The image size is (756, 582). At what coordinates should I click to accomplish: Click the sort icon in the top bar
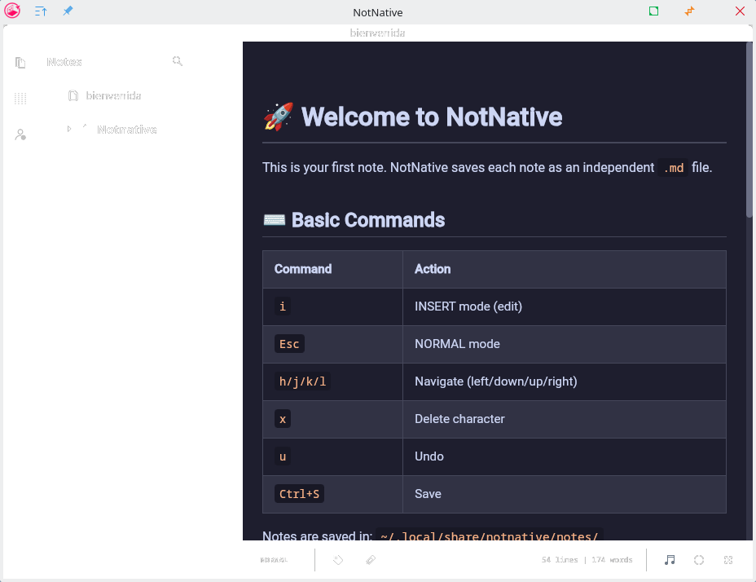click(x=40, y=11)
